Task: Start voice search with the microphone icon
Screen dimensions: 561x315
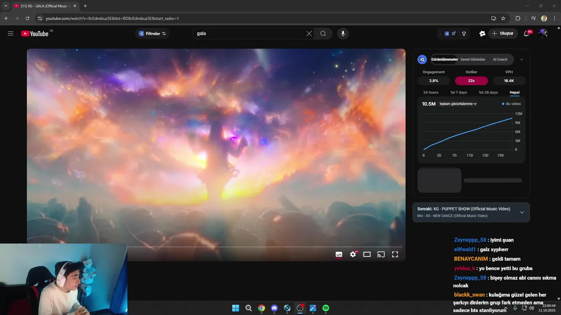Action: (343, 33)
